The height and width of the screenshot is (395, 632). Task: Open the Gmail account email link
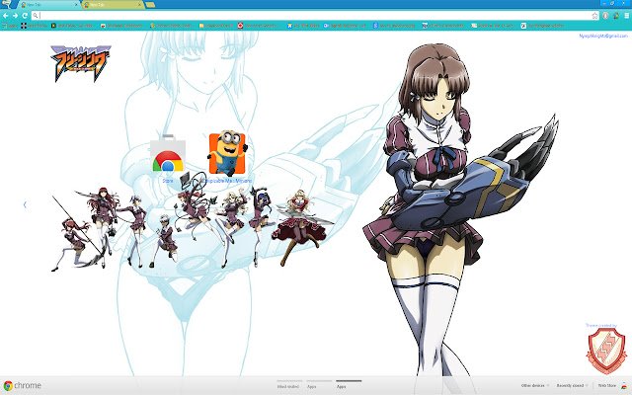(x=603, y=36)
